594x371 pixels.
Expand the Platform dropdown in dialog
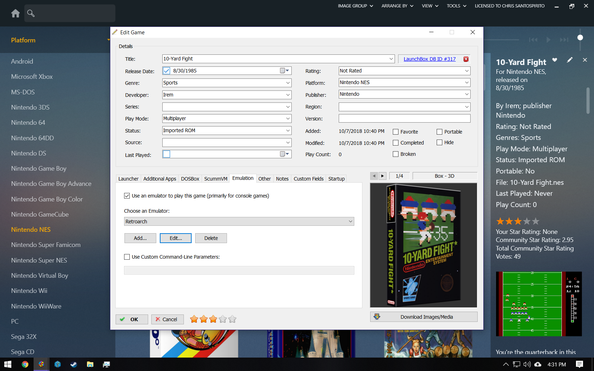coord(467,82)
